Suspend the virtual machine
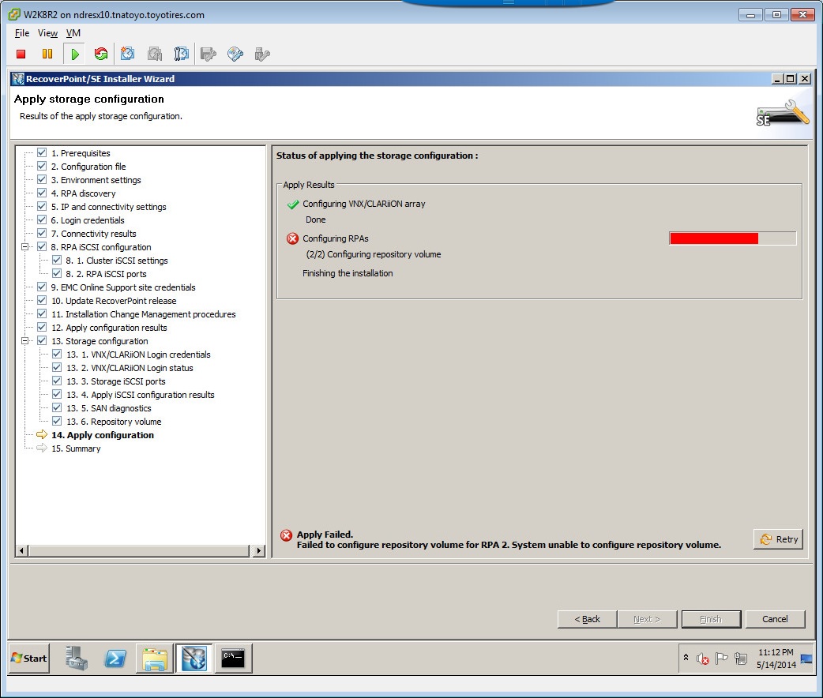 [x=47, y=54]
